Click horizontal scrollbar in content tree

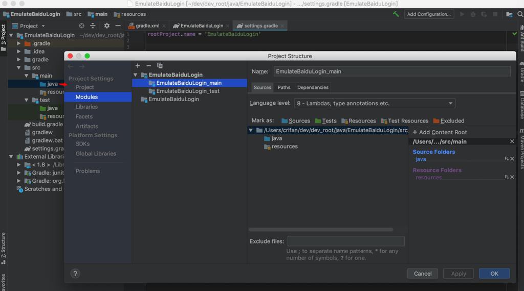pyautogui.click(x=321, y=230)
